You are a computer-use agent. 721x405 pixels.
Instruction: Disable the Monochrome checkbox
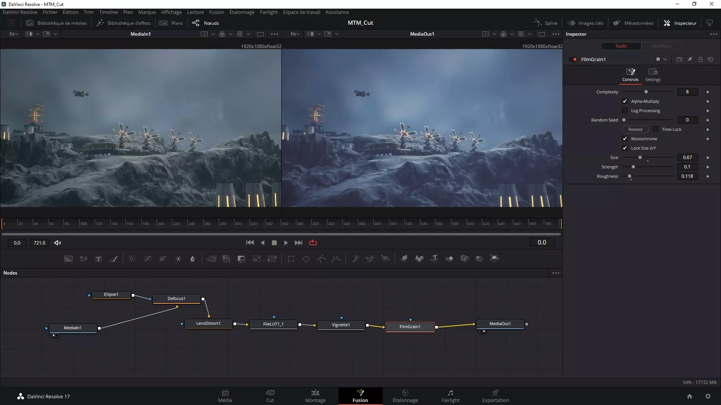[x=625, y=139]
